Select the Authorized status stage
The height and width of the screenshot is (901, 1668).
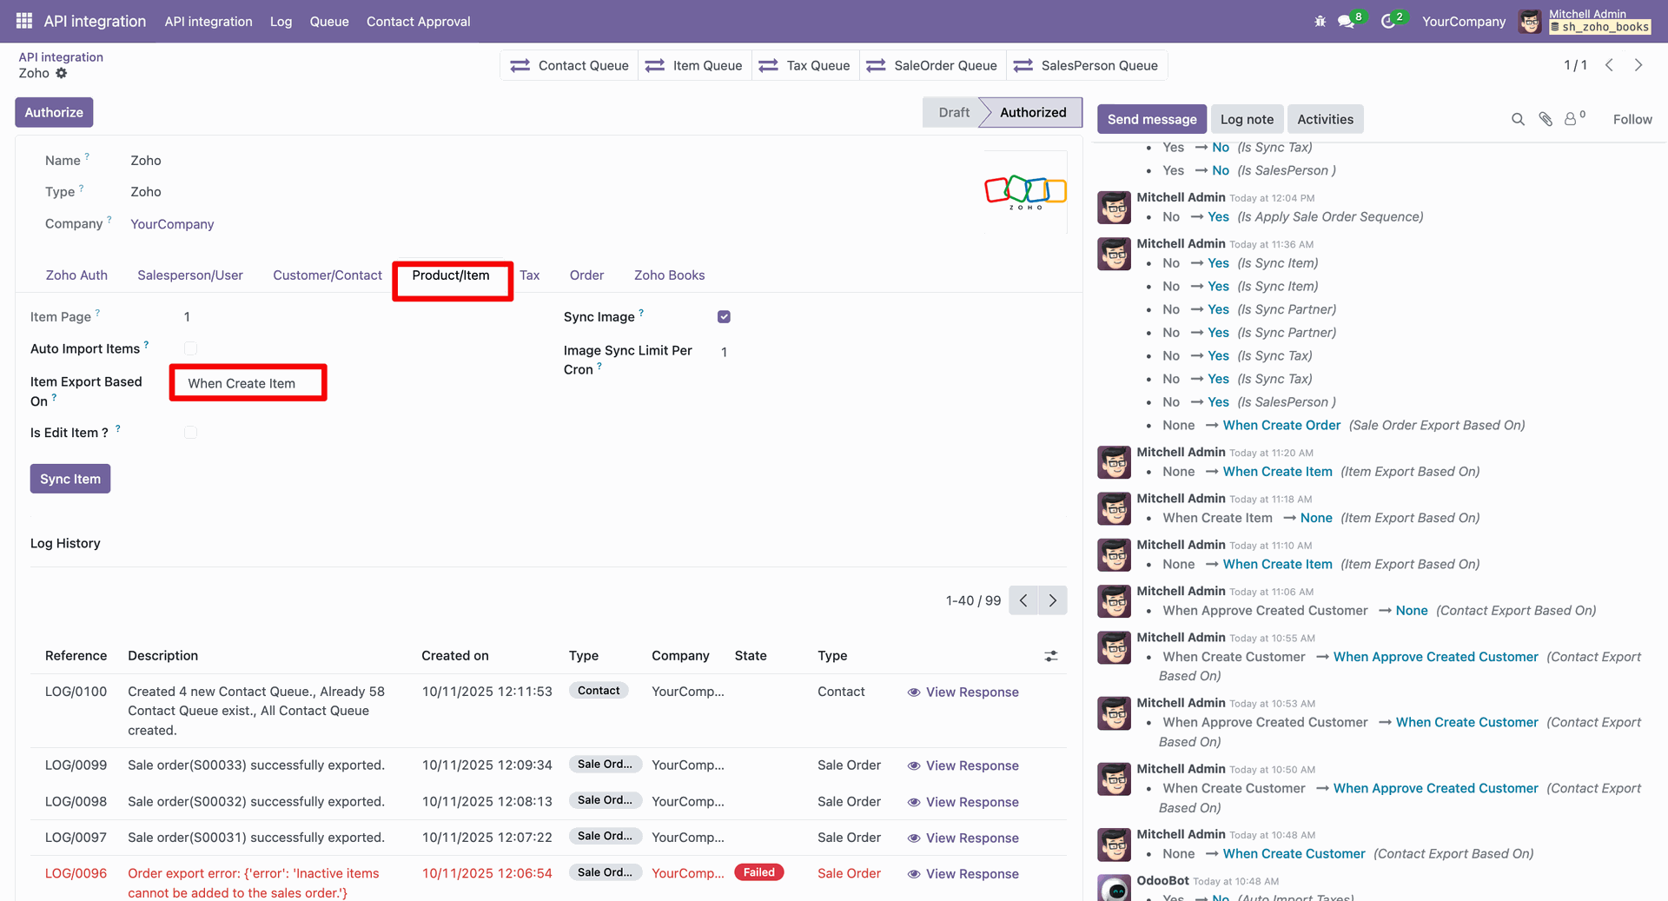pos(1033,112)
